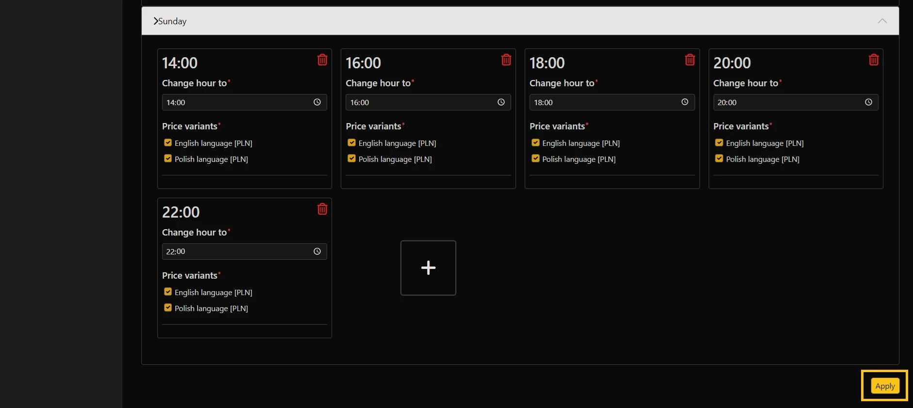This screenshot has width=913, height=408.
Task: Open clock picker for 22:00 slot
Action: pyautogui.click(x=317, y=251)
